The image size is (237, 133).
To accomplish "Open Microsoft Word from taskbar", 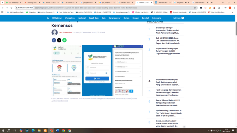I will pos(57,131).
